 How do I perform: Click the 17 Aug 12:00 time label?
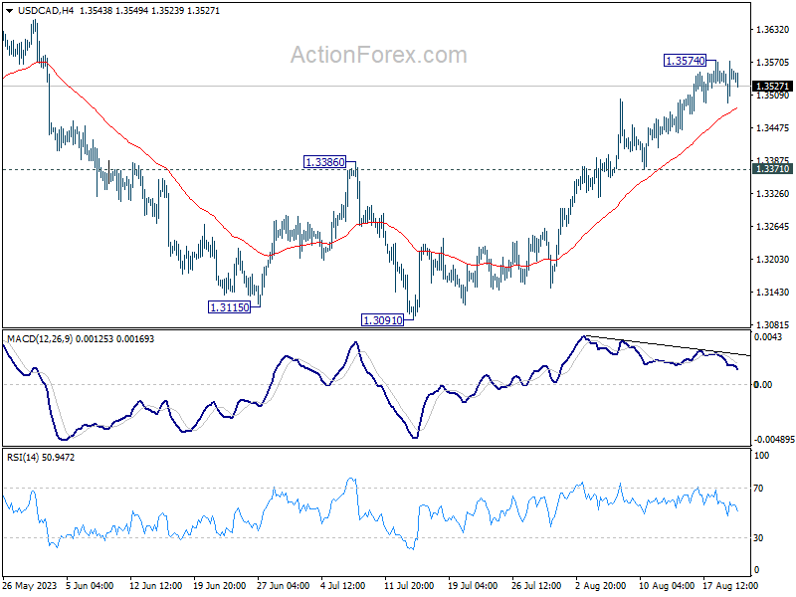click(730, 586)
